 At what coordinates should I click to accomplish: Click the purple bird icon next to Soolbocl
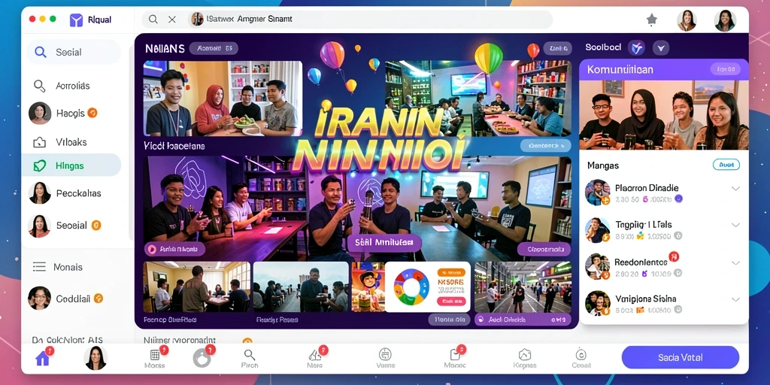[636, 47]
